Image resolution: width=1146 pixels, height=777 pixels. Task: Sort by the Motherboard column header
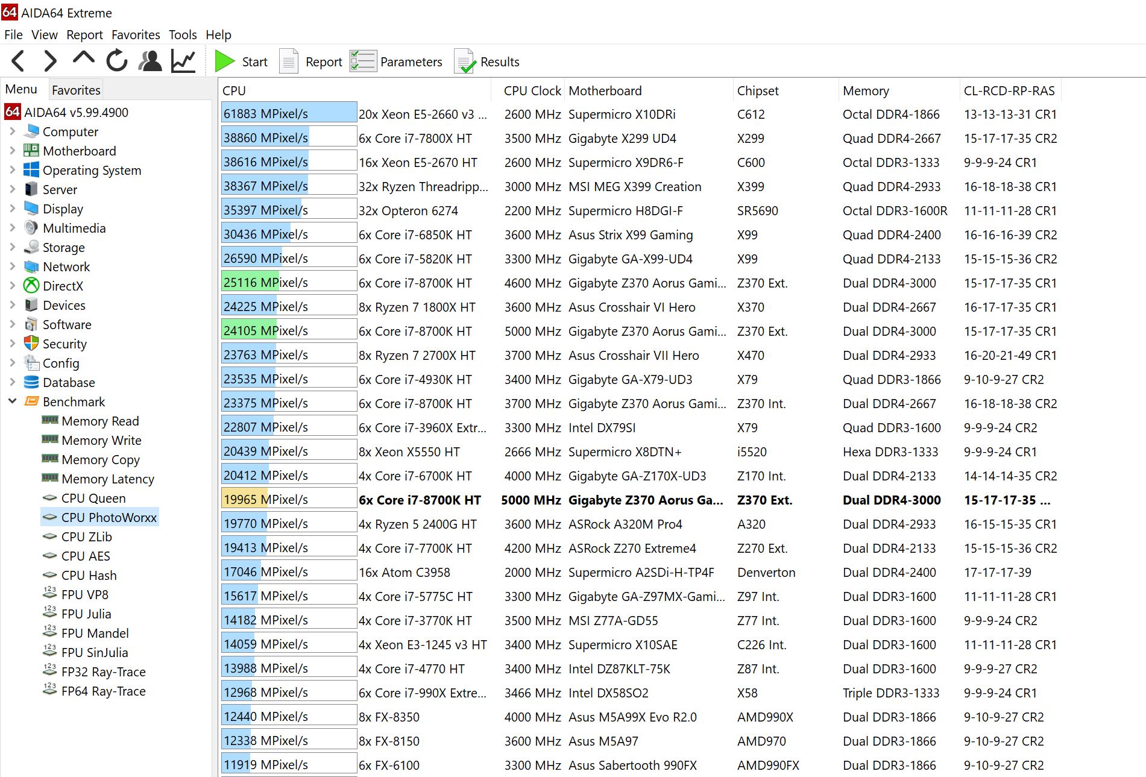(649, 90)
